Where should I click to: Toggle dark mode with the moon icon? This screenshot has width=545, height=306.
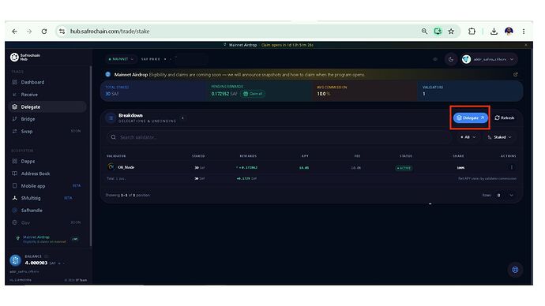tap(451, 59)
